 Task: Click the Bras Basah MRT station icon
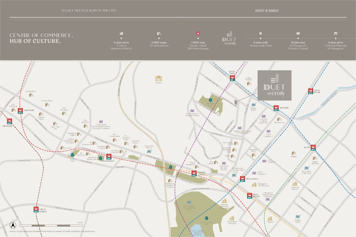click(249, 195)
